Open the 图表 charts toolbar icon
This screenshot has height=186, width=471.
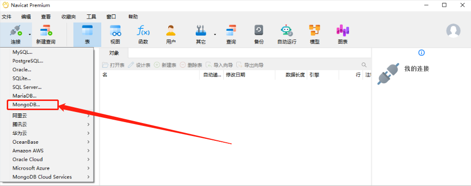[343, 31]
